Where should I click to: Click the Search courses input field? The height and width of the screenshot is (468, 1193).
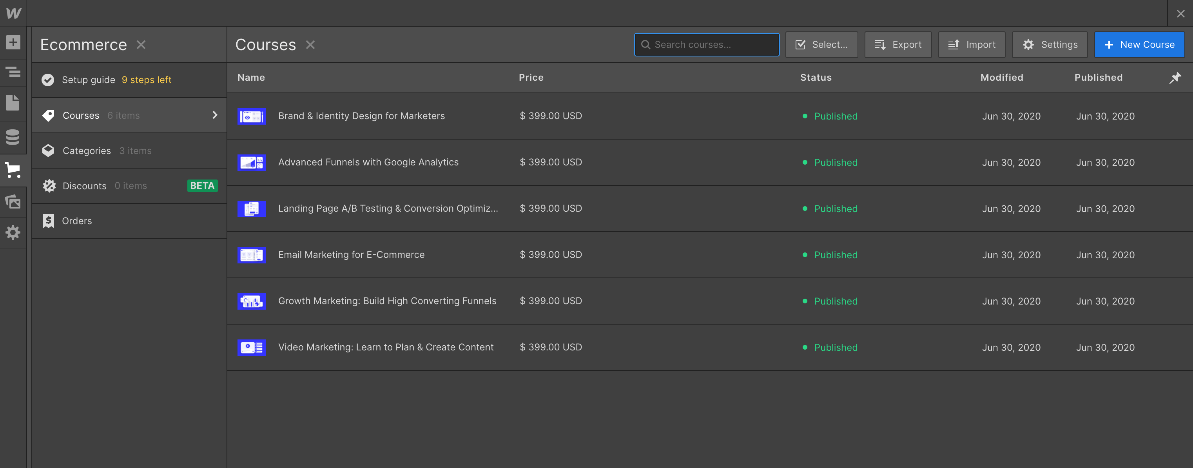tap(706, 44)
